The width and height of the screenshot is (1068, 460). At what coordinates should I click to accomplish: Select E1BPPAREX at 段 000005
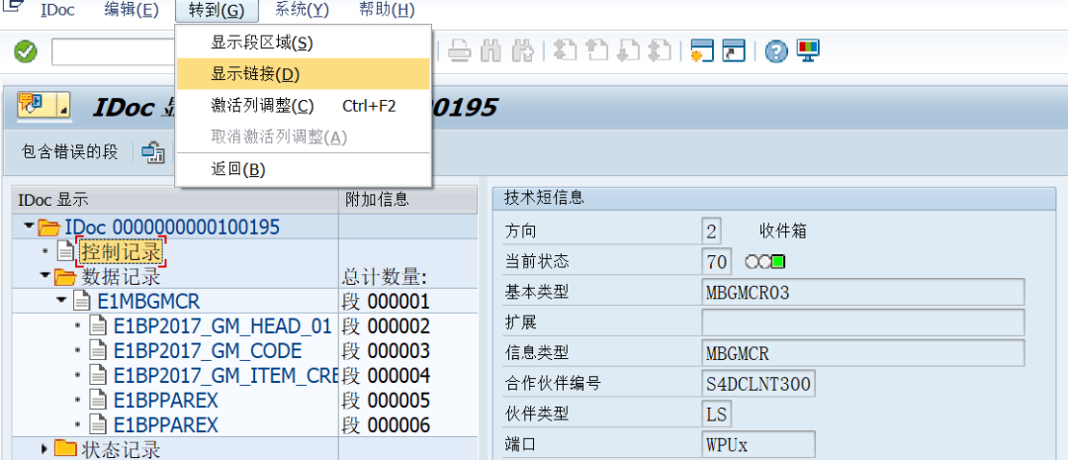(165, 400)
